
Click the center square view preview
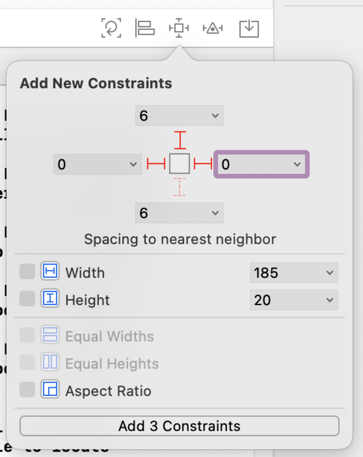(180, 164)
